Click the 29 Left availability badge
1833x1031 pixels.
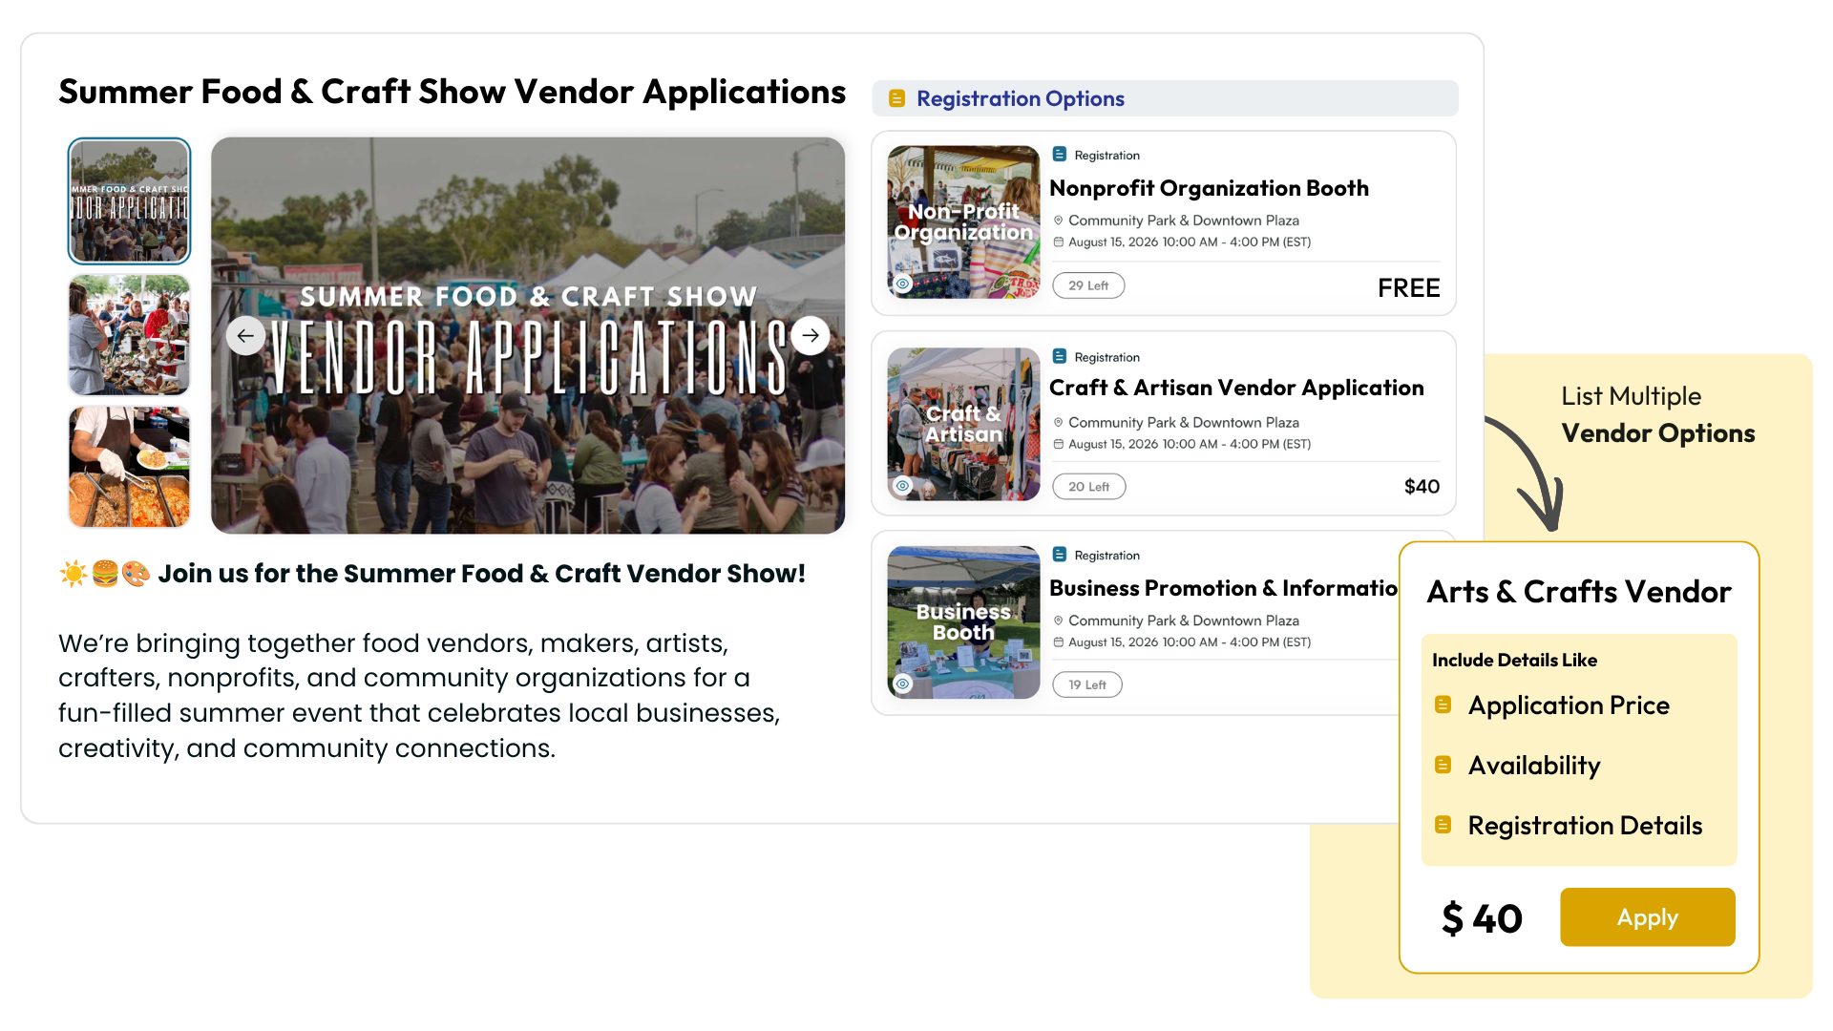[1088, 285]
